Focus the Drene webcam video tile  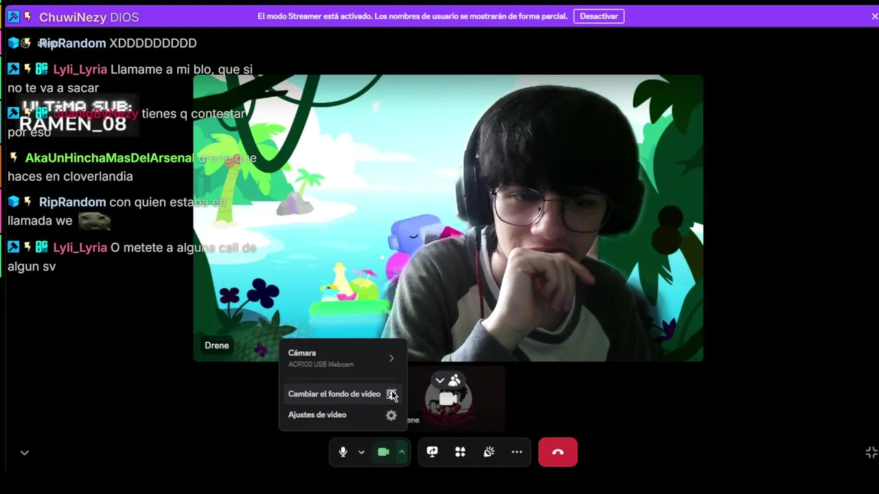tap(448, 218)
